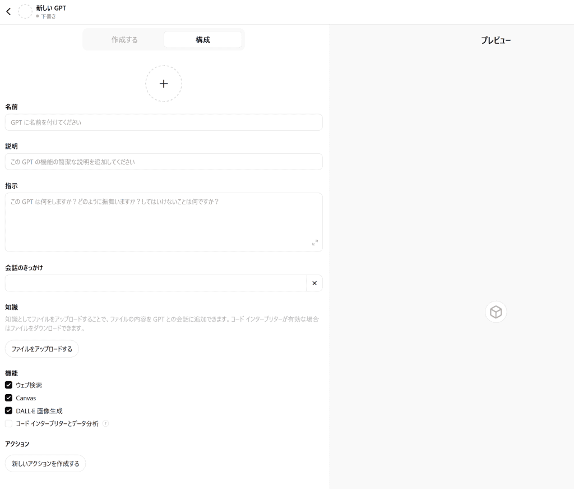This screenshot has width=574, height=489.
Task: Focus the 名前 input field
Action: coord(164,122)
